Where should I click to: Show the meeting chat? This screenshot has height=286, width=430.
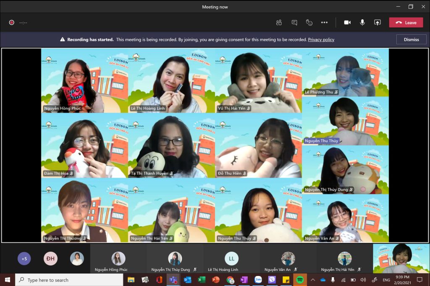[294, 23]
